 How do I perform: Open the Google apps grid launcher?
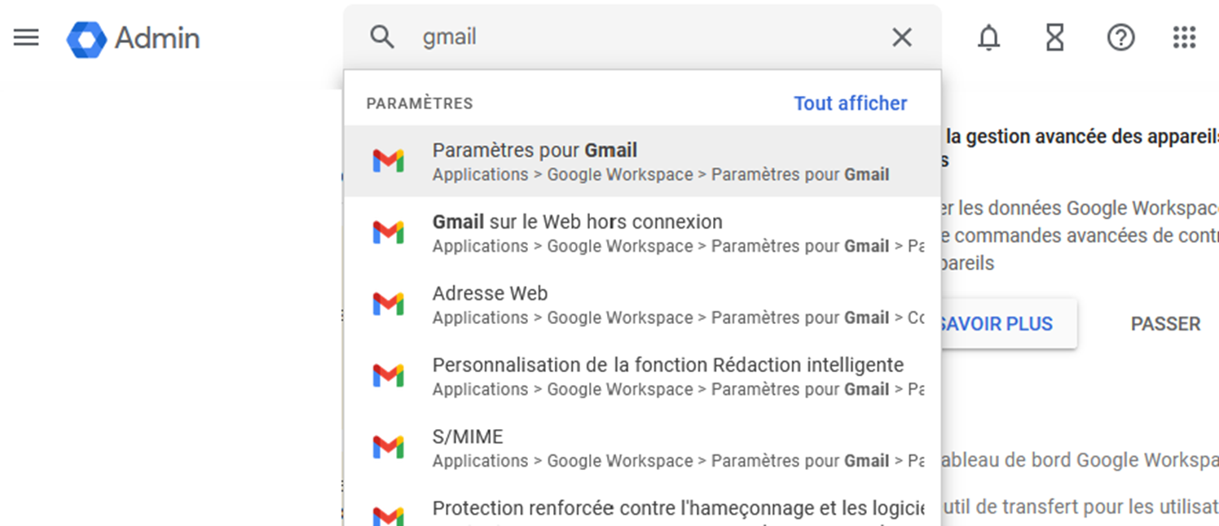pos(1184,37)
